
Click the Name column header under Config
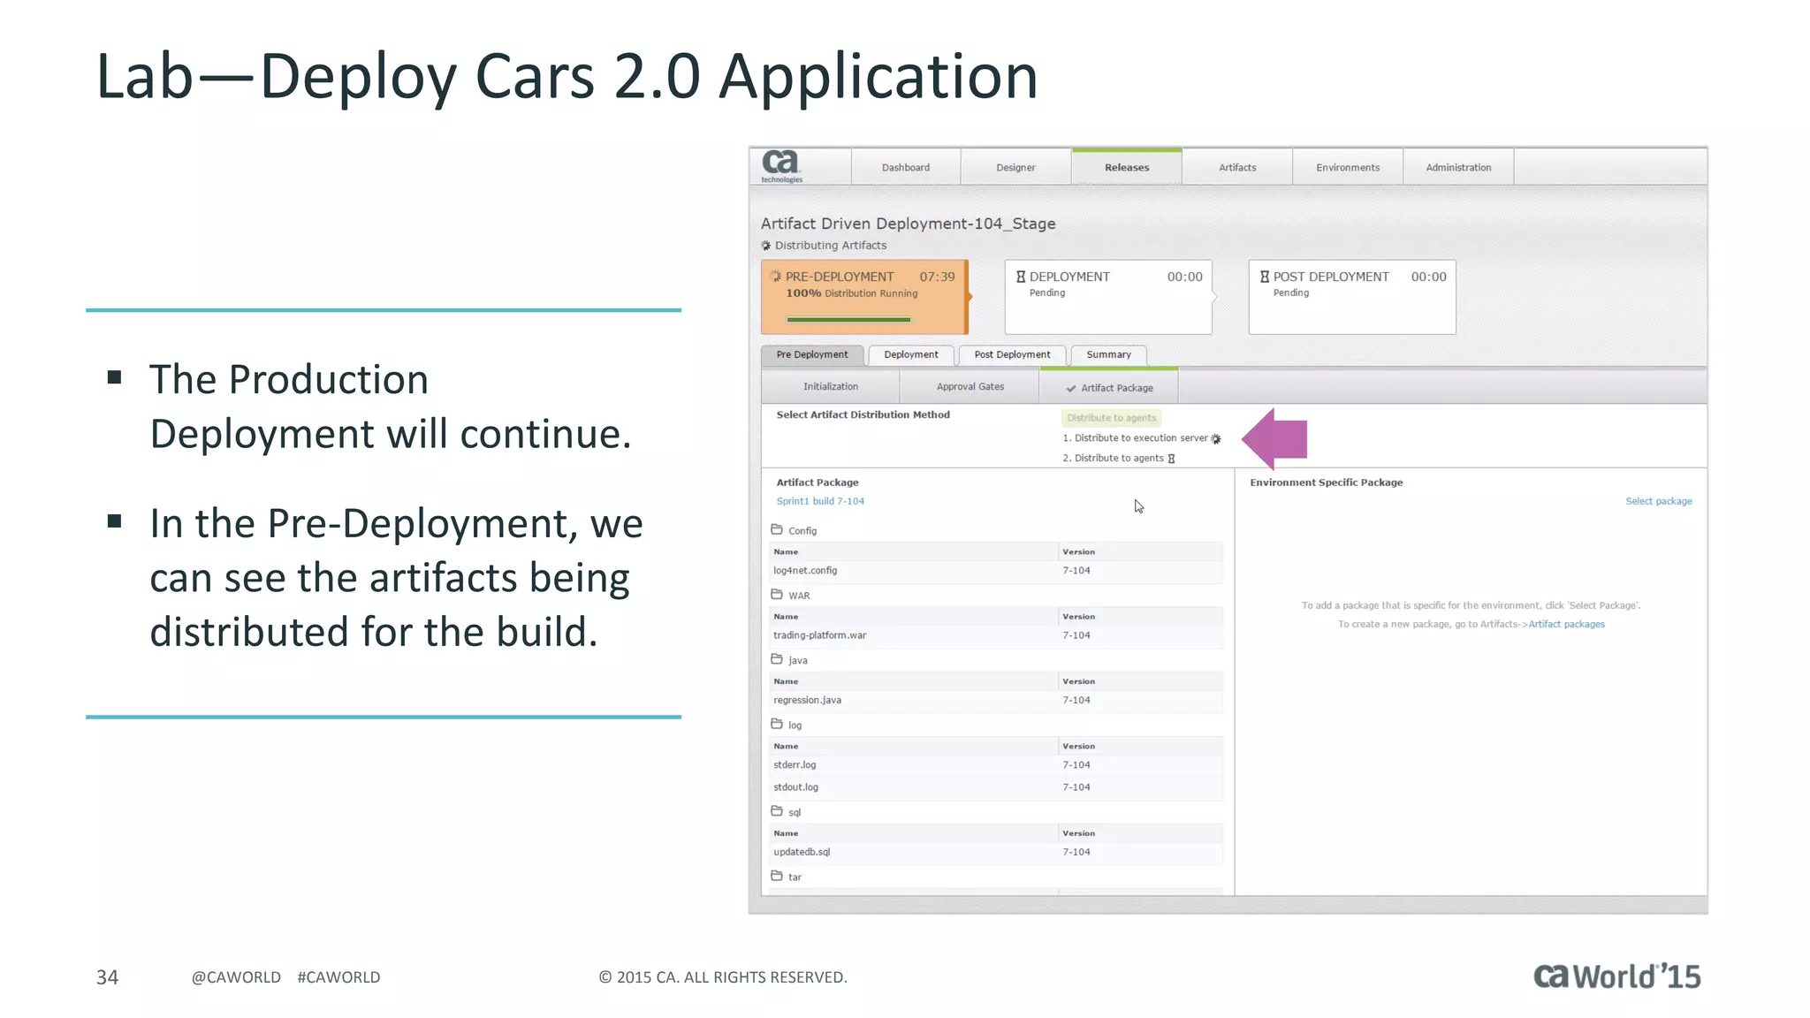914,551
